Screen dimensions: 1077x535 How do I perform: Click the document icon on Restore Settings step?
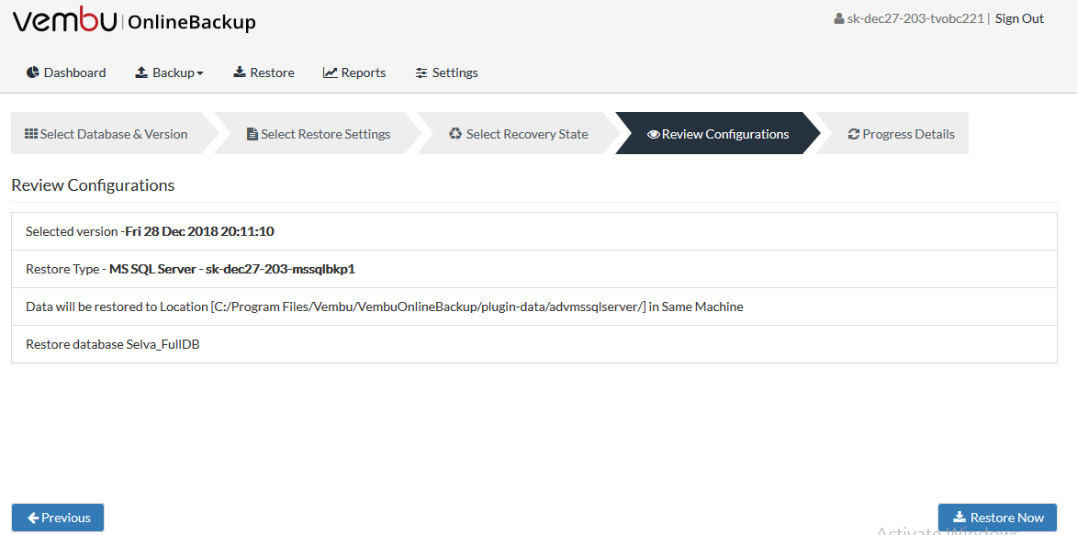click(x=252, y=134)
